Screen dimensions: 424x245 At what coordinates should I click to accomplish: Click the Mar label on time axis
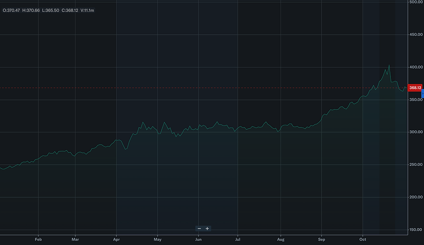[x=75, y=239]
